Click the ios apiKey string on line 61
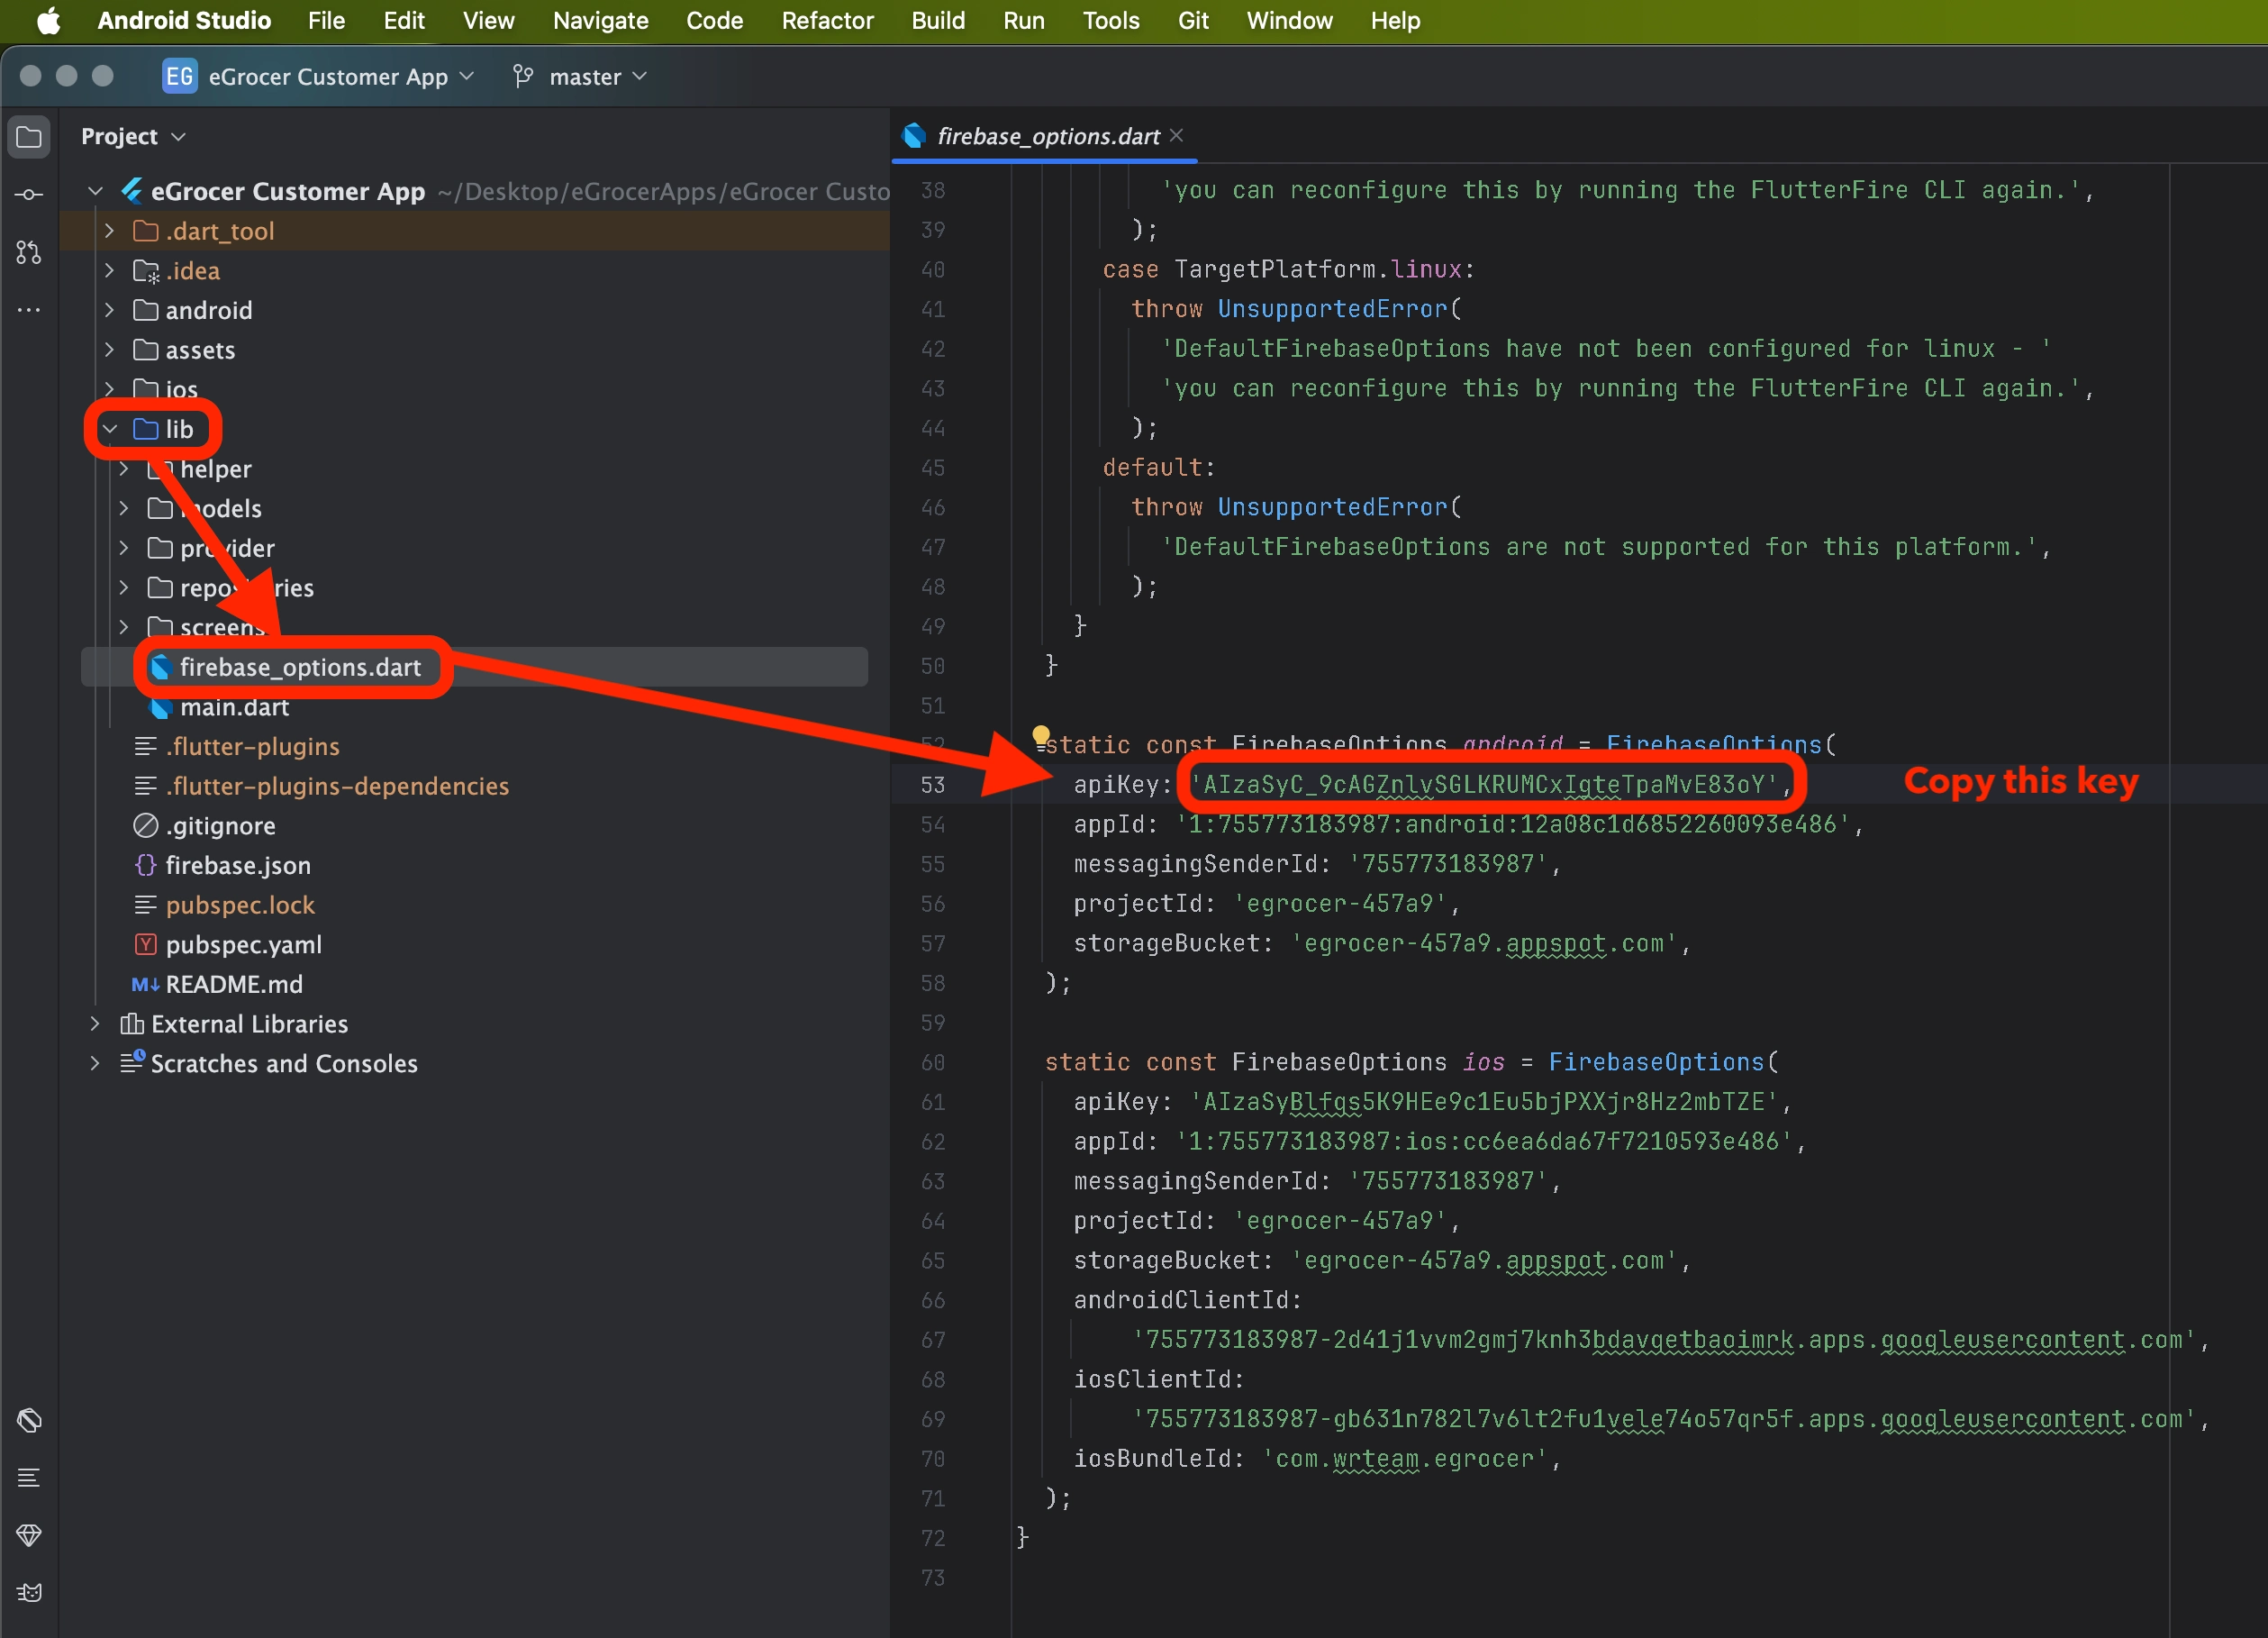 (1484, 1102)
